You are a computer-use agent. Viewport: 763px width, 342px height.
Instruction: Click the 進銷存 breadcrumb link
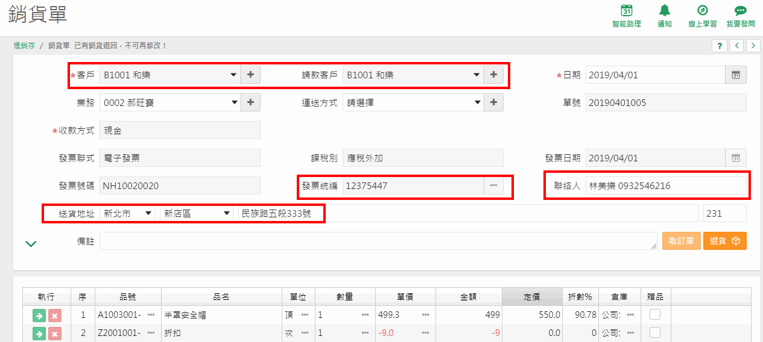[24, 45]
